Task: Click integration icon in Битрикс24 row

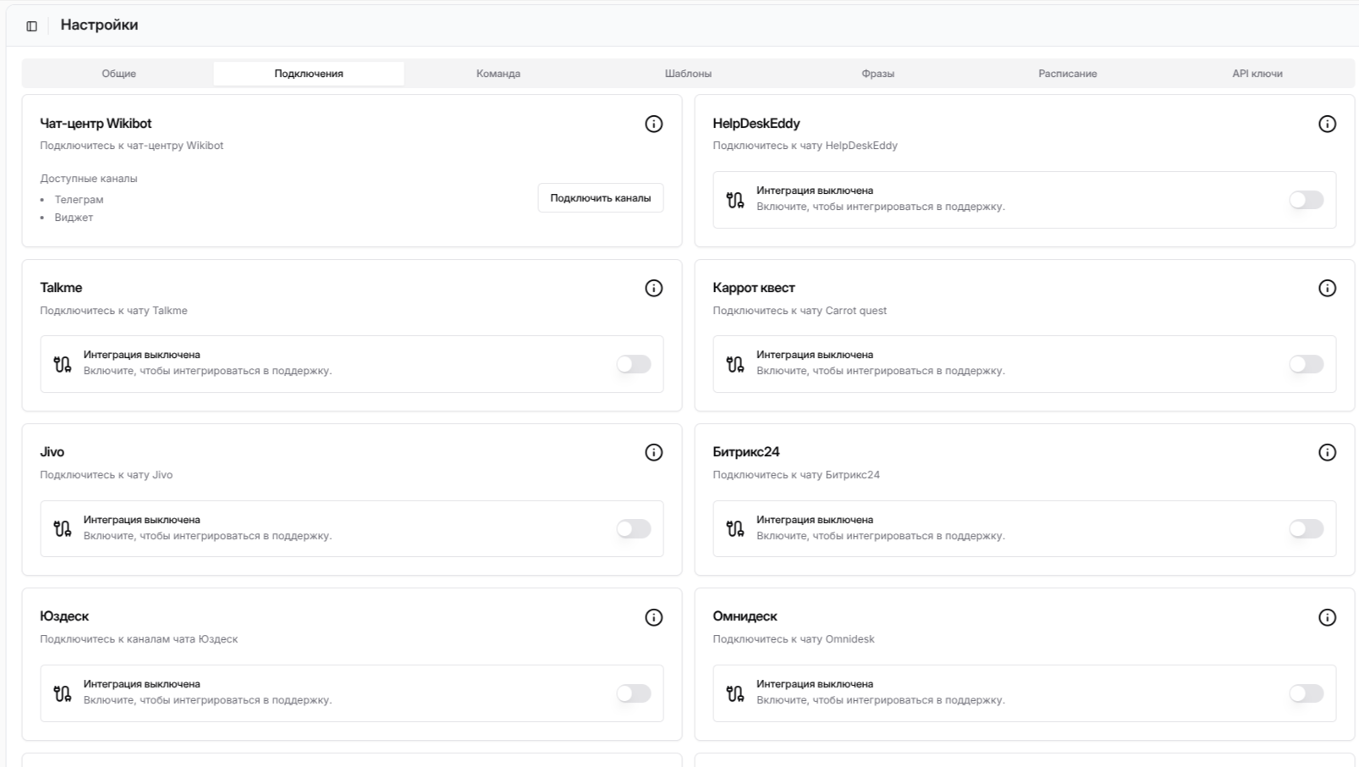Action: point(735,529)
